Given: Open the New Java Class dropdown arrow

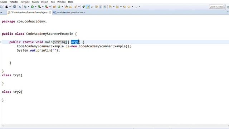Looking at the screenshot, I should point(62,7).
